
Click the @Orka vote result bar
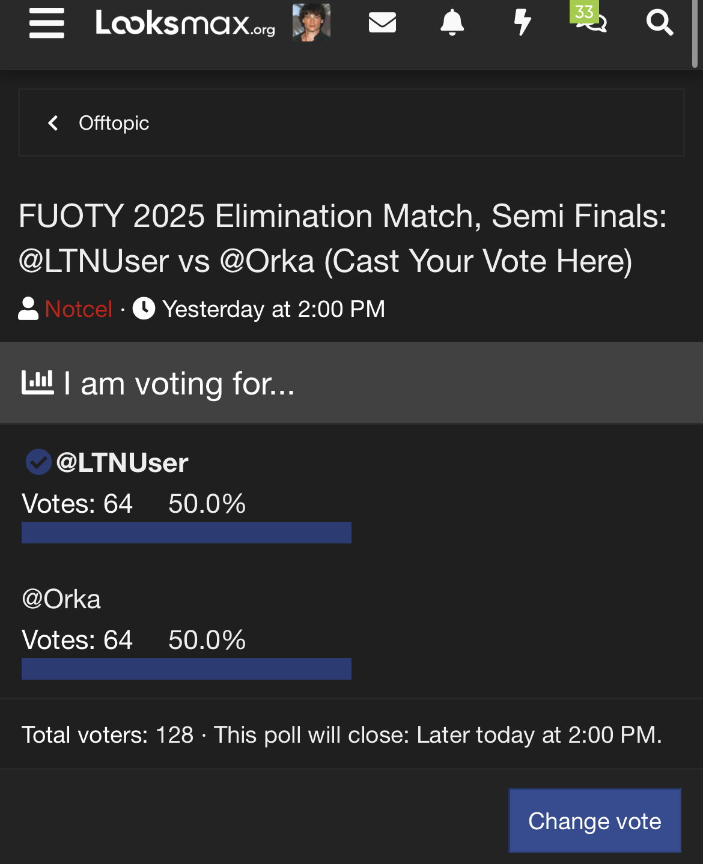tap(186, 669)
